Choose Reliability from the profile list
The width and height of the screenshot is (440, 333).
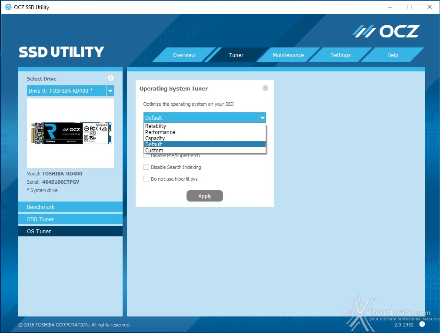click(205, 126)
